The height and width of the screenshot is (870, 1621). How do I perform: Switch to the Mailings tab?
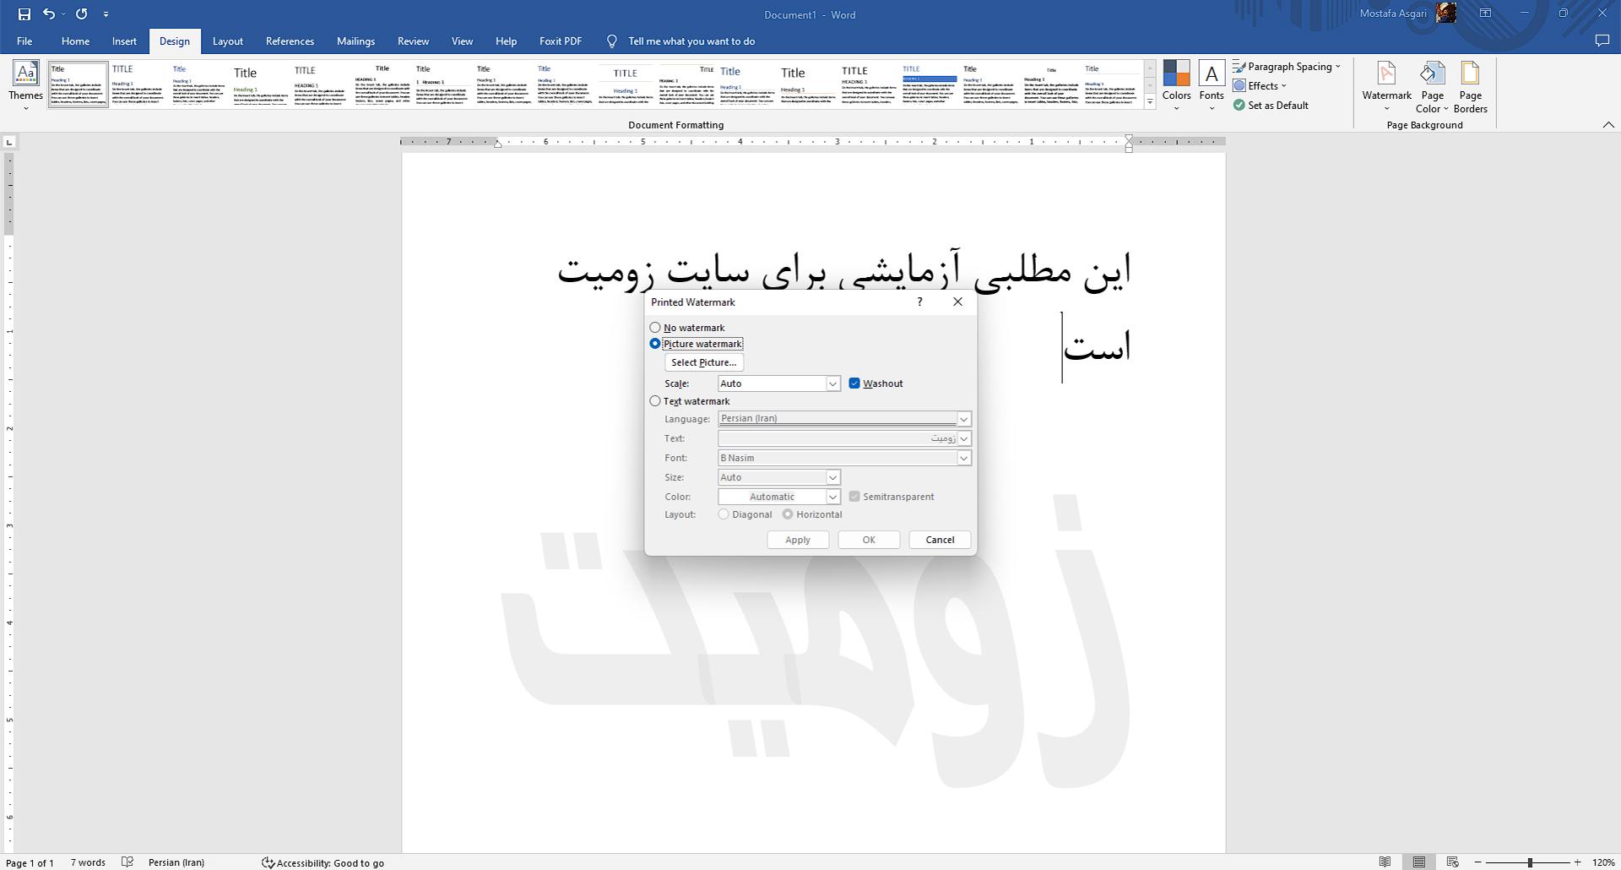[x=355, y=41]
